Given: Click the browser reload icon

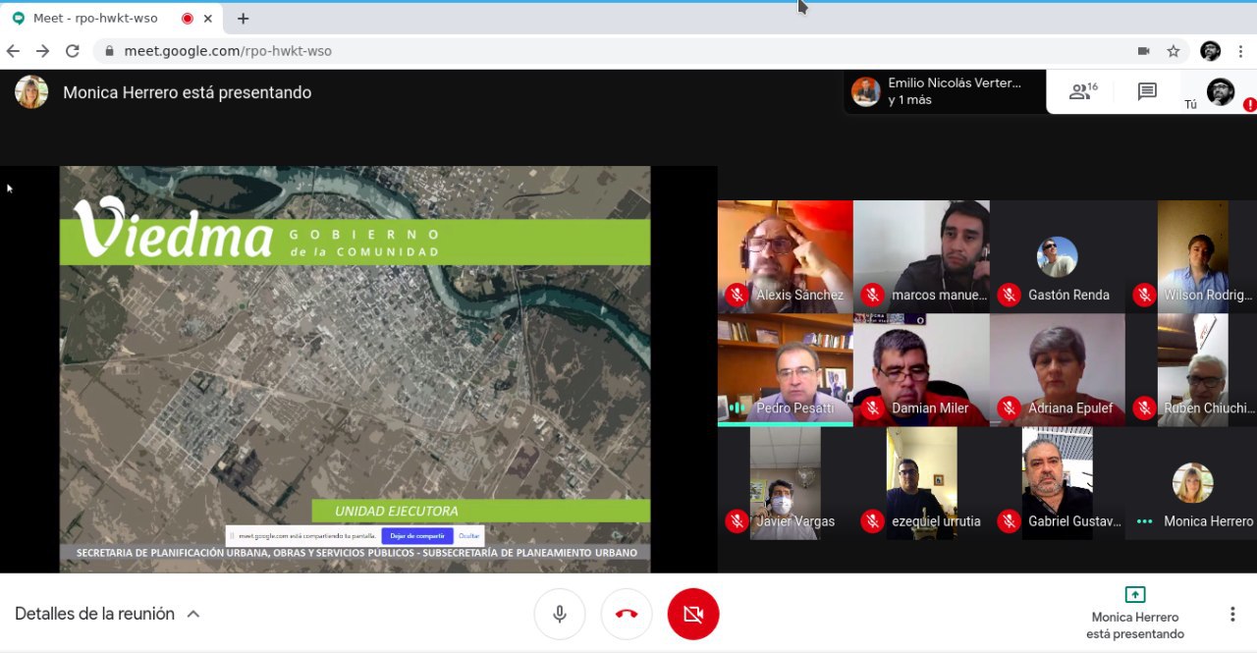Looking at the screenshot, I should click(72, 51).
